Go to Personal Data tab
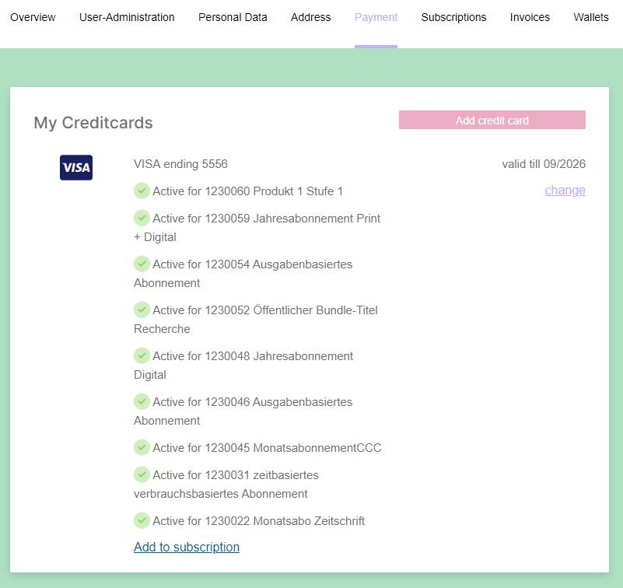 click(x=233, y=17)
